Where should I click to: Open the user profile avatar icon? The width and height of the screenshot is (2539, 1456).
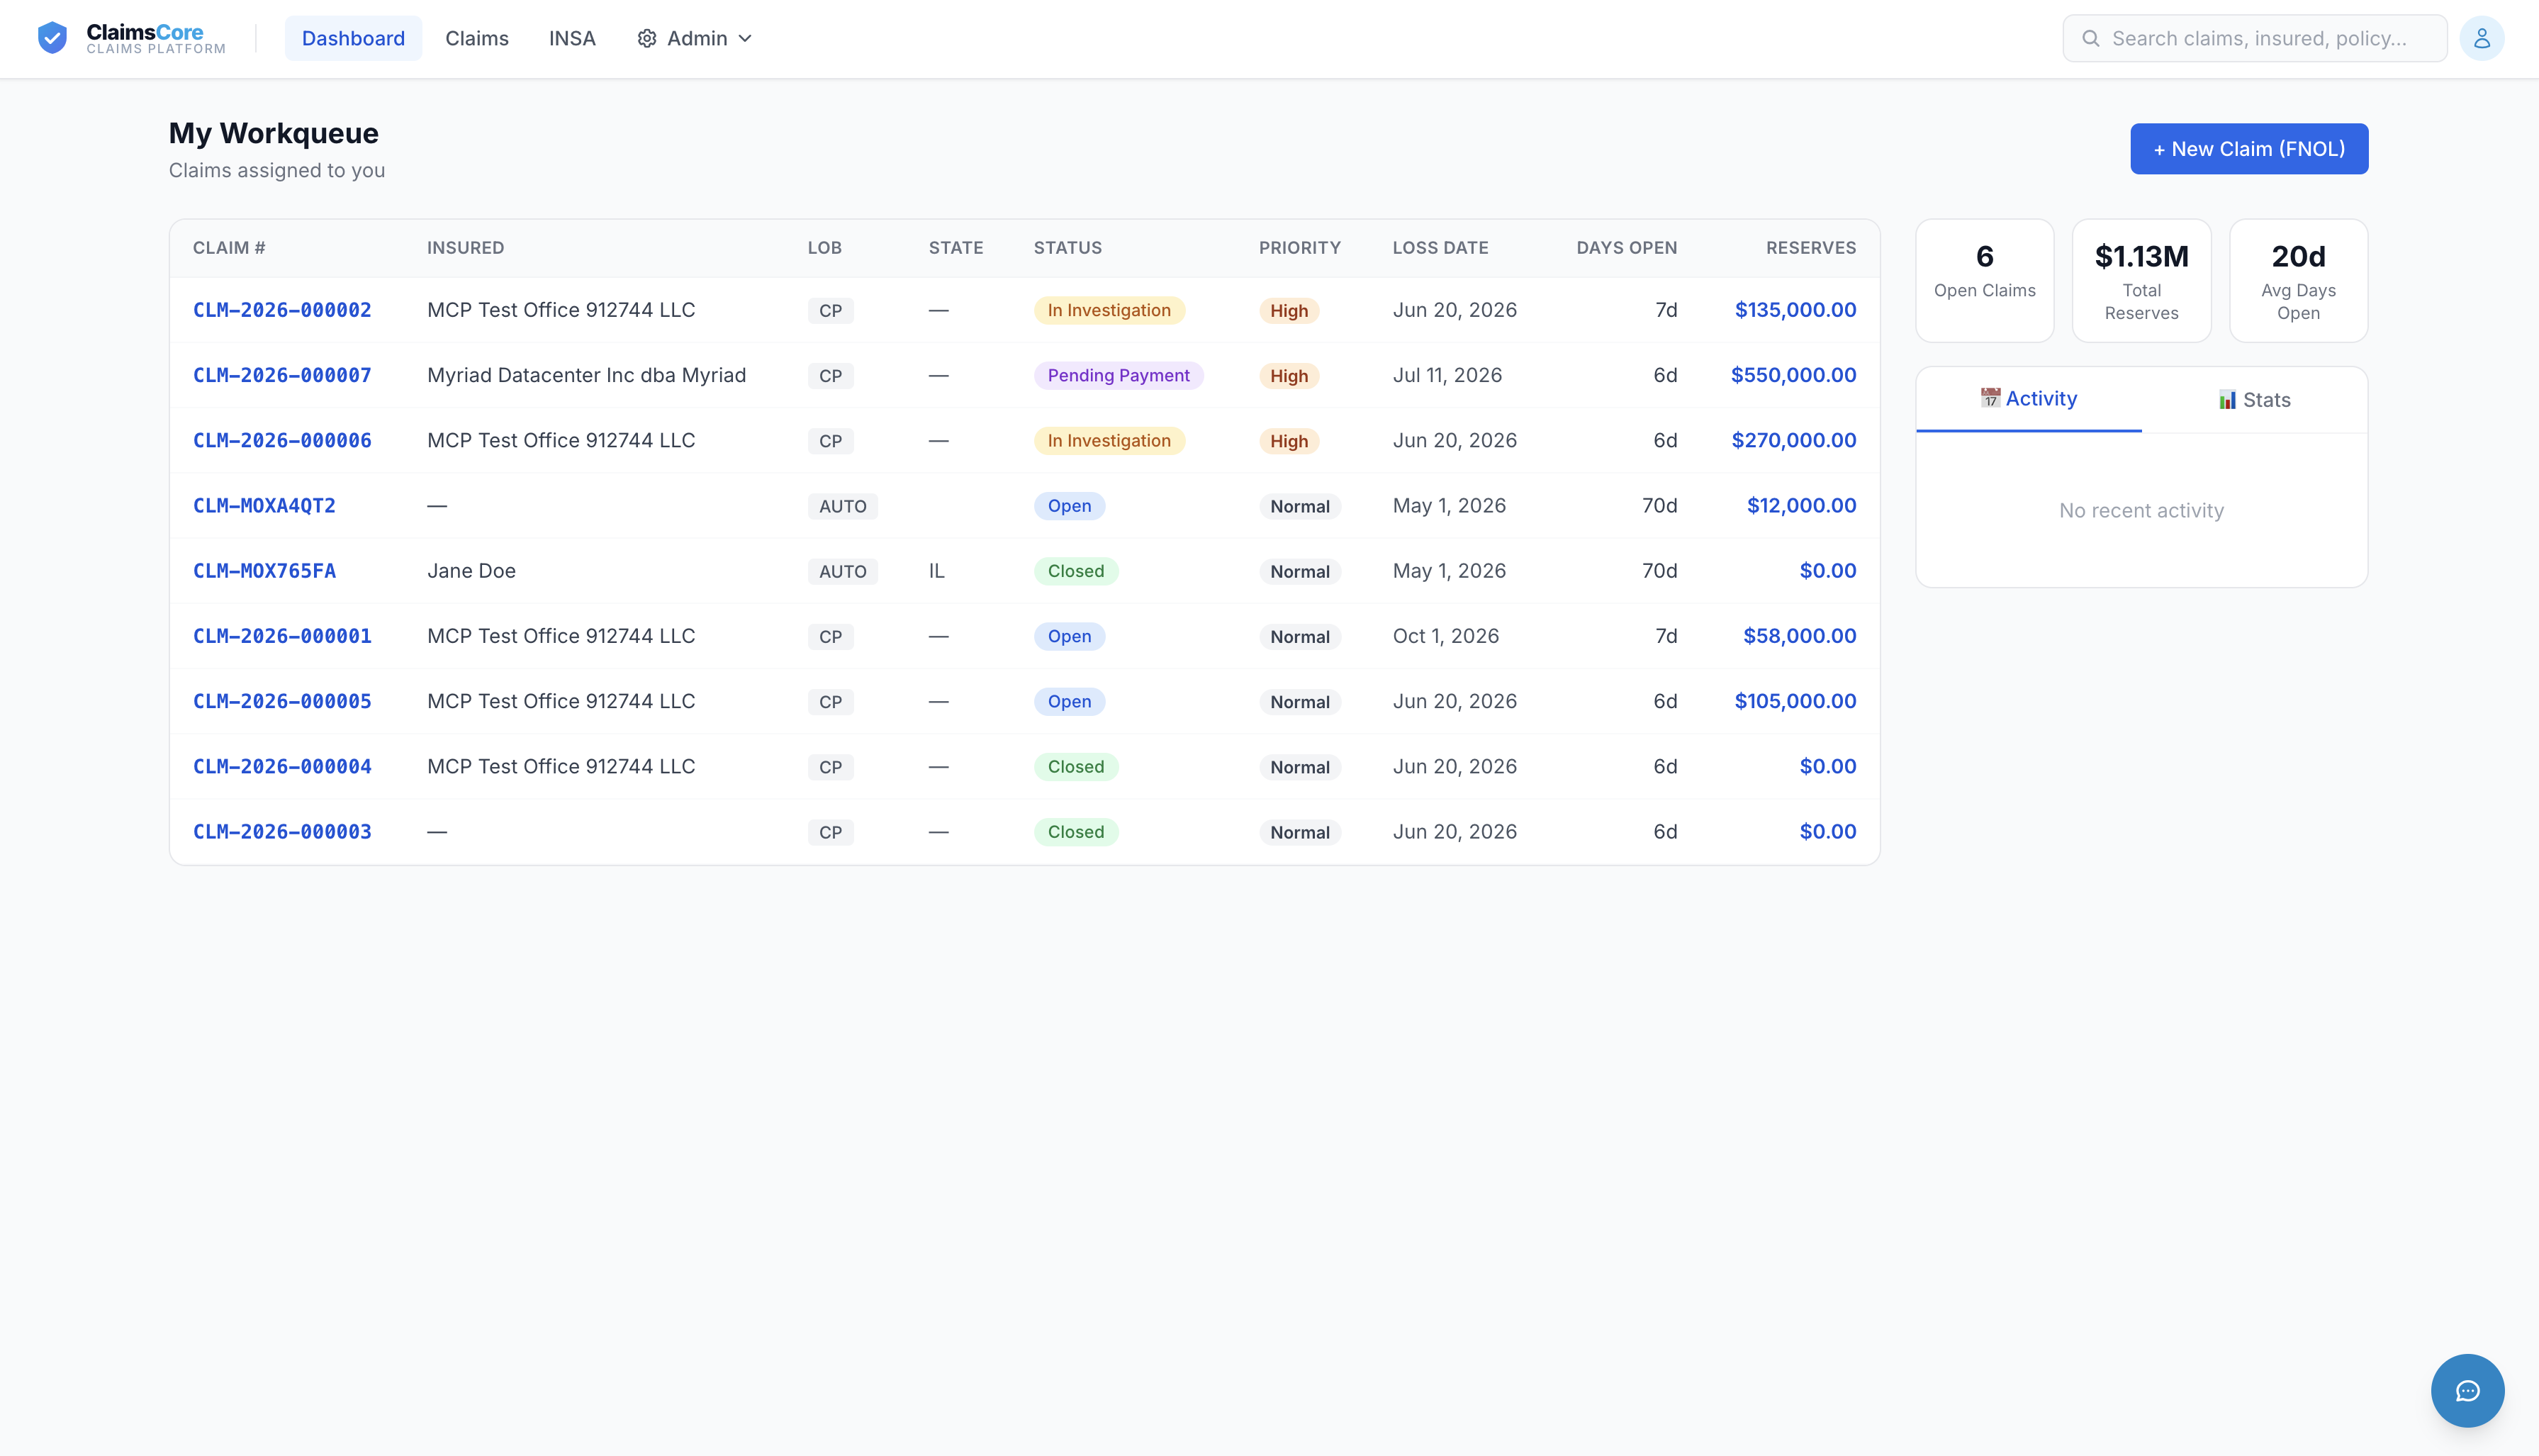coord(2481,38)
